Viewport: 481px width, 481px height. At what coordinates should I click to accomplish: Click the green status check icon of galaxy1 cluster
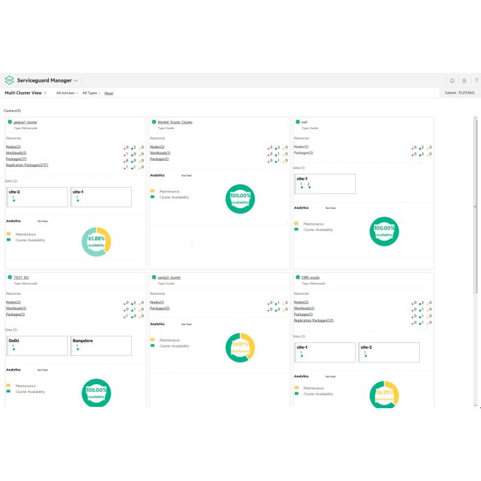pos(10,122)
